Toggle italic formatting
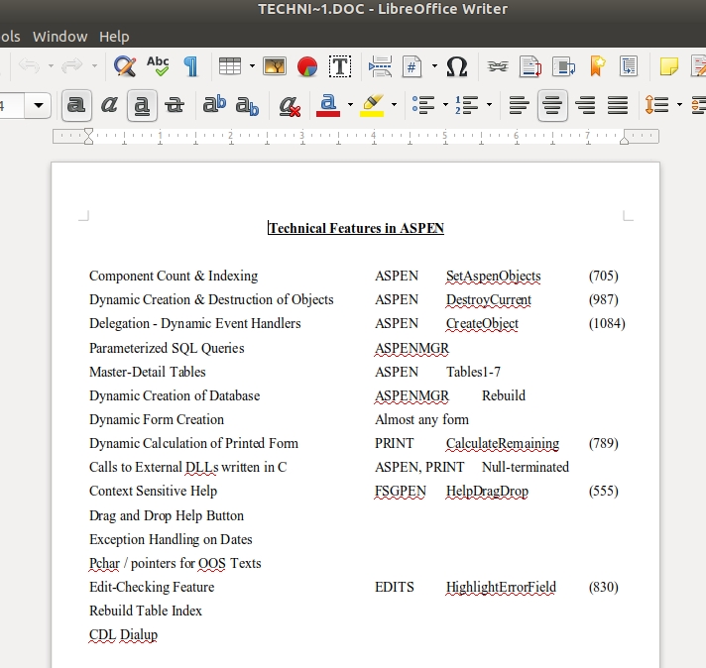 click(x=109, y=105)
